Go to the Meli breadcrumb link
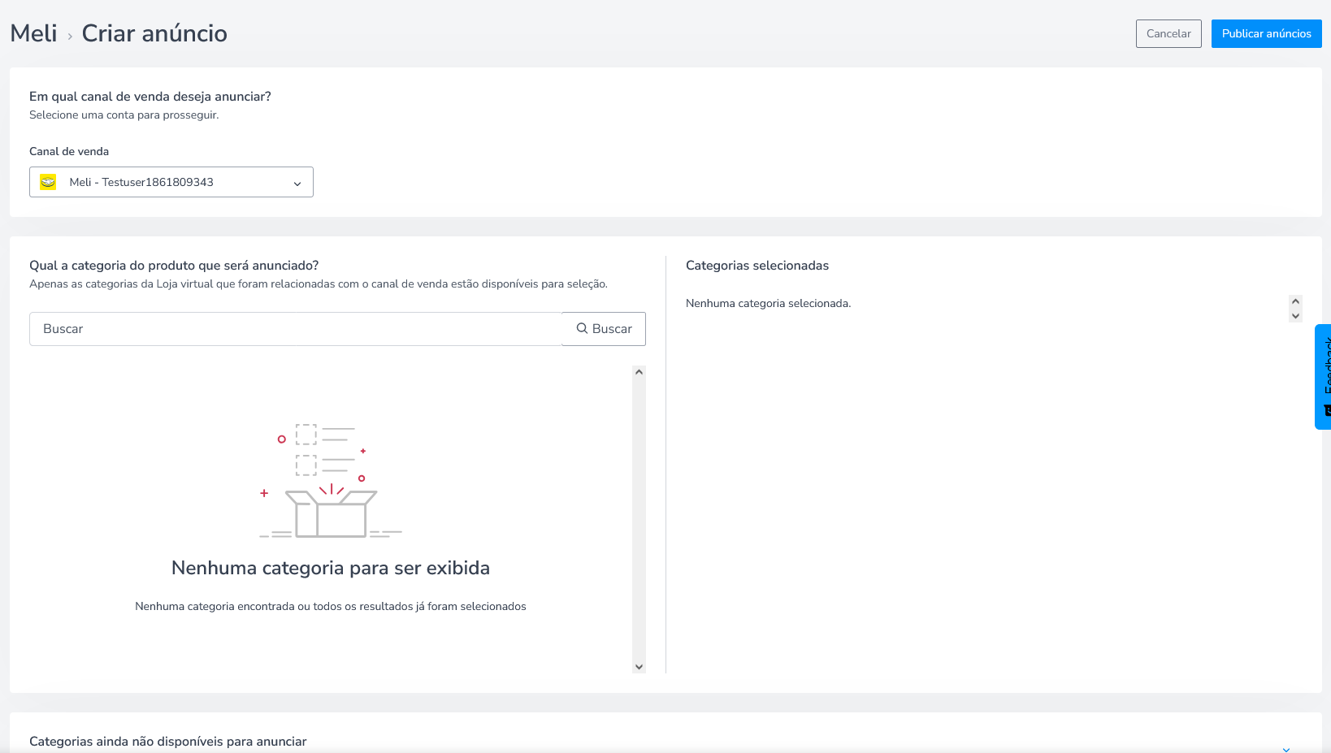Image resolution: width=1331 pixels, height=753 pixels. pyautogui.click(x=33, y=33)
